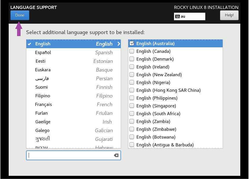
Task: Clear the language search field with the backspace icon
Action: coord(116,155)
